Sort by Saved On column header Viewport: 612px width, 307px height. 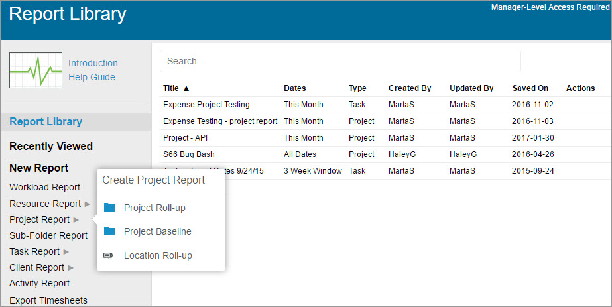[530, 88]
